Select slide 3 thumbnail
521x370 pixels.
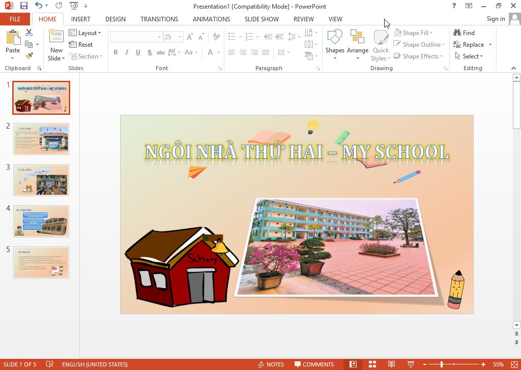[x=41, y=180]
